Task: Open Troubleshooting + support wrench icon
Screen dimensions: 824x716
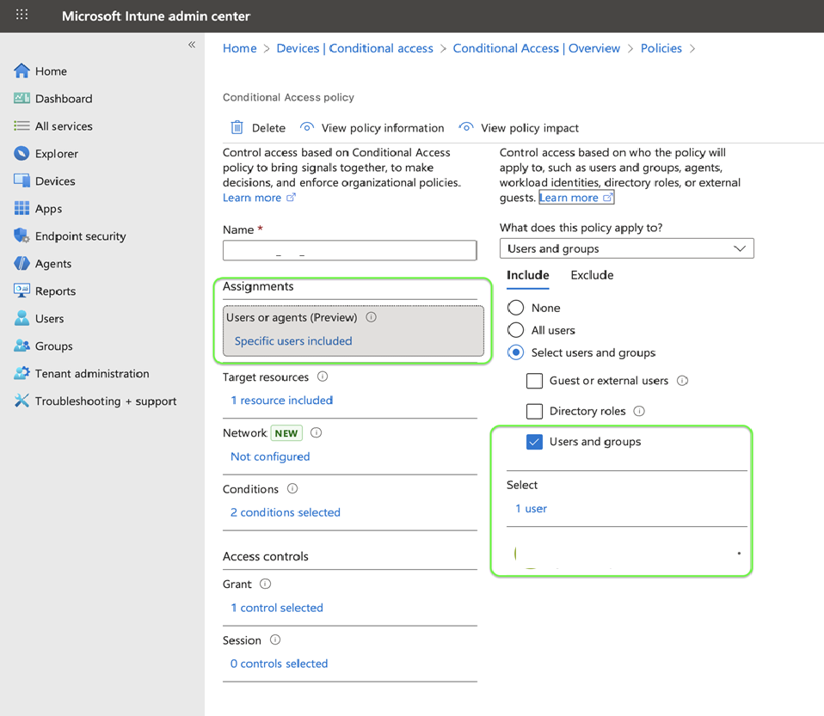Action: click(22, 401)
